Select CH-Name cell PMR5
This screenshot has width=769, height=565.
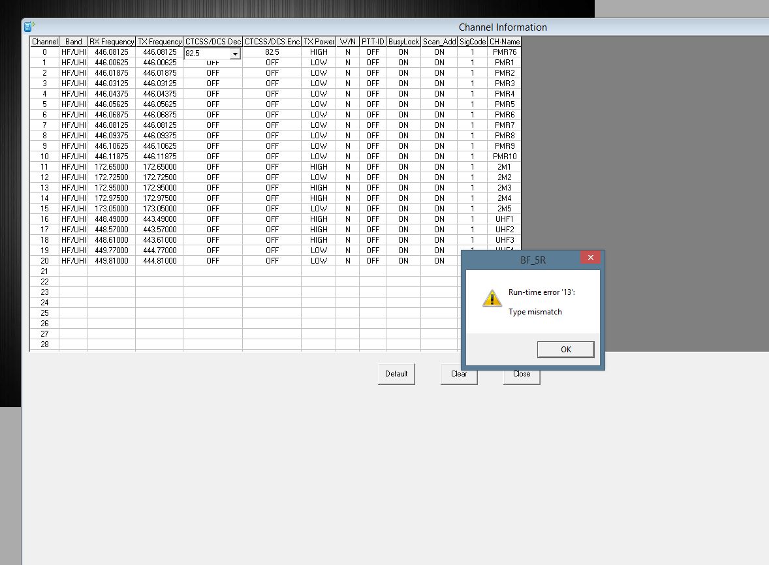coord(505,104)
